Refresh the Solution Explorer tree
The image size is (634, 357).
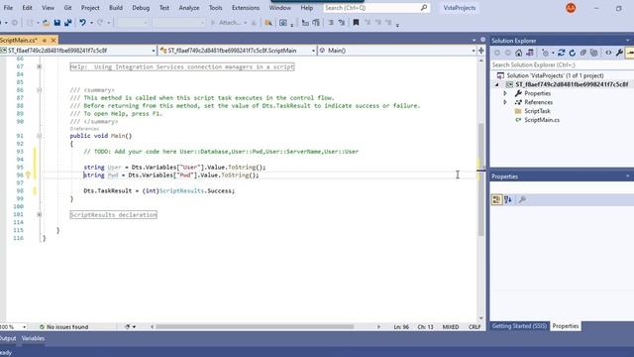pos(573,53)
